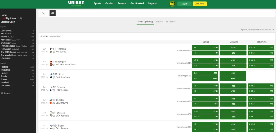Pick ATL Falcons +4 spread bet
Screen dimensions: 276x133
click(x=205, y=48)
